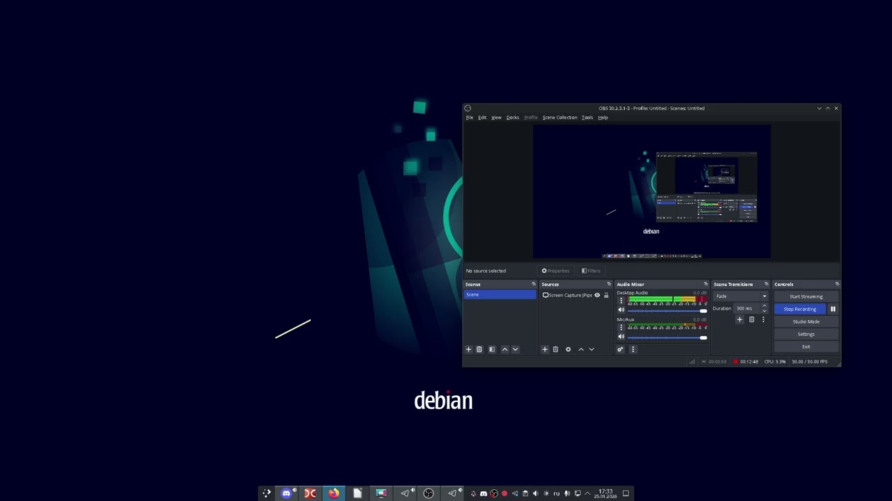The image size is (892, 501).
Task: Expand hidden system tray icons
Action: pos(587,493)
